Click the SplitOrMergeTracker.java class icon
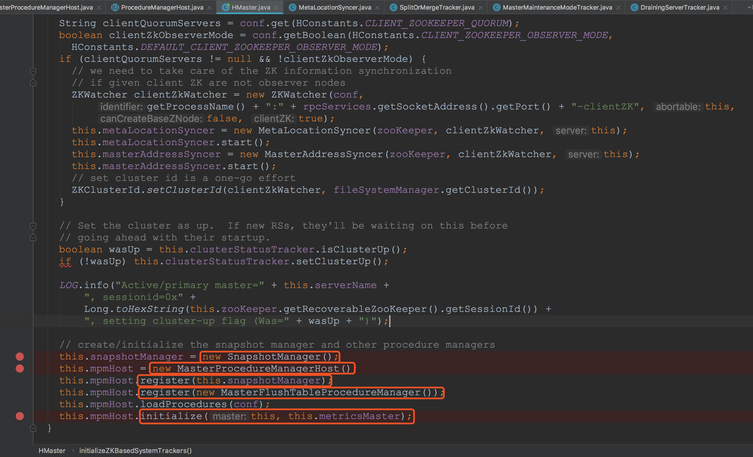This screenshot has height=457, width=753. pos(393,7)
